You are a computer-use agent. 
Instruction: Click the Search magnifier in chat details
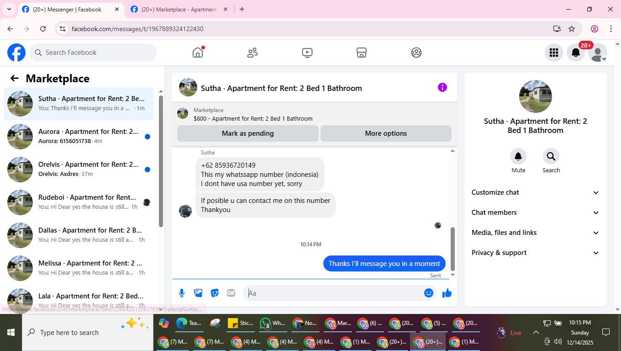(x=551, y=156)
